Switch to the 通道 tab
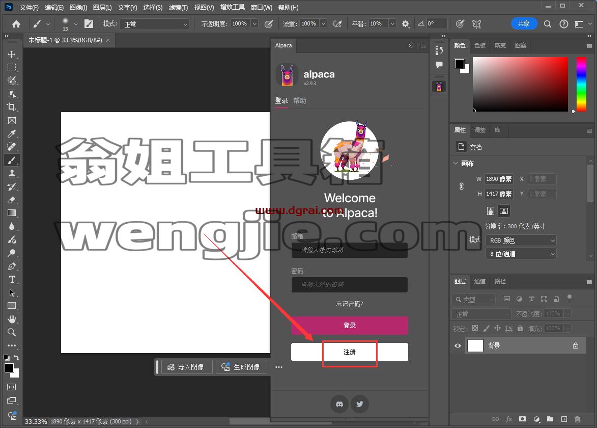Viewport: 597px width, 428px height. (480, 281)
